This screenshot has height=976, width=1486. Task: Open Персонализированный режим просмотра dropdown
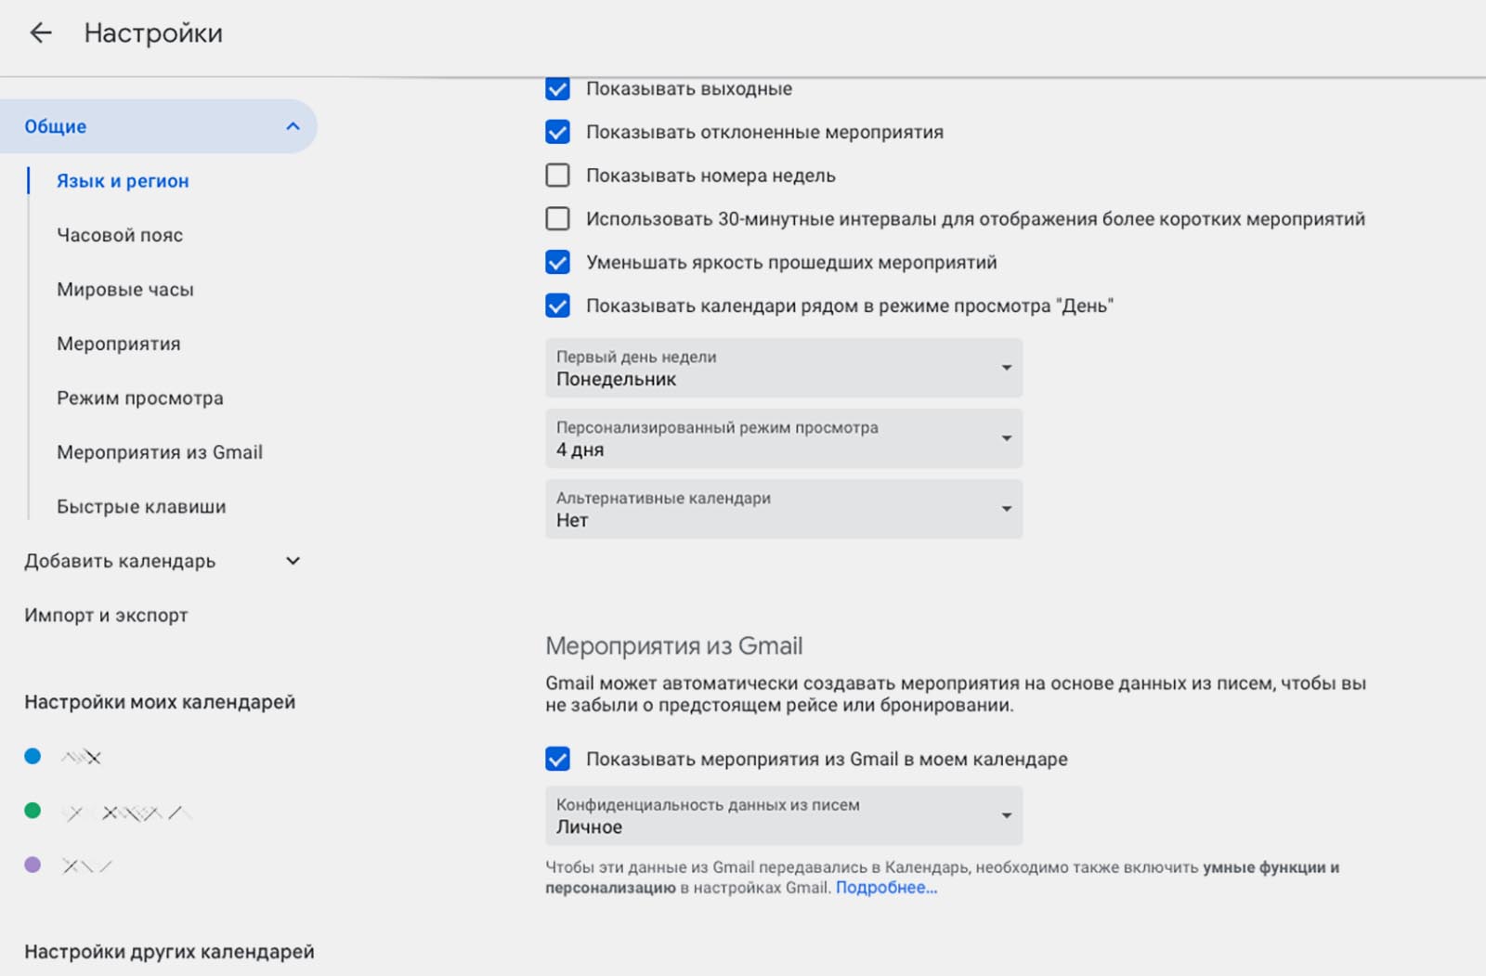click(x=783, y=438)
